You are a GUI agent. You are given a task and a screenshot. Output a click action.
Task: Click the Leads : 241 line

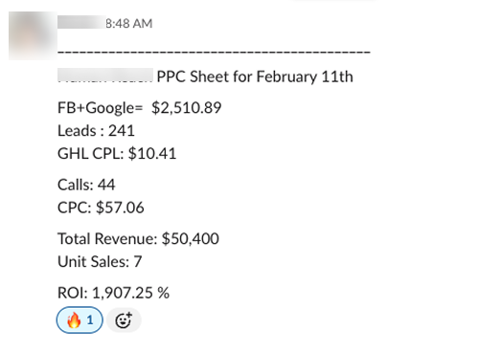tap(96, 131)
